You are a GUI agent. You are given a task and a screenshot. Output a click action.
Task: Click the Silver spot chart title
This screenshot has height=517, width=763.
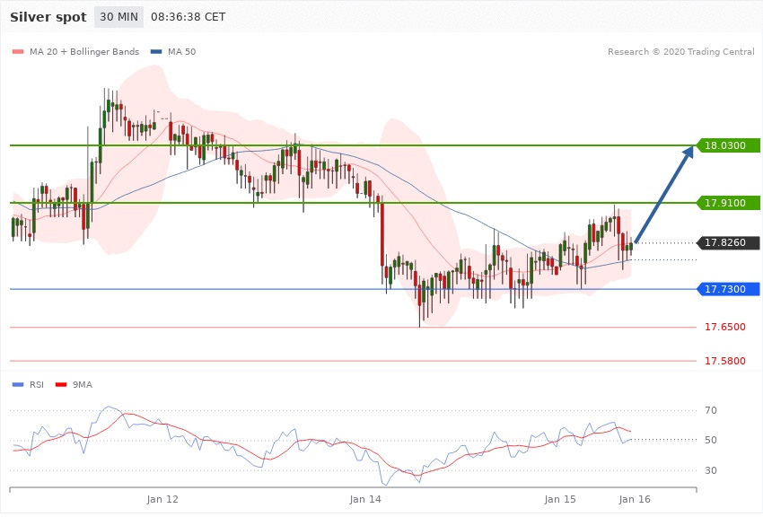47,17
